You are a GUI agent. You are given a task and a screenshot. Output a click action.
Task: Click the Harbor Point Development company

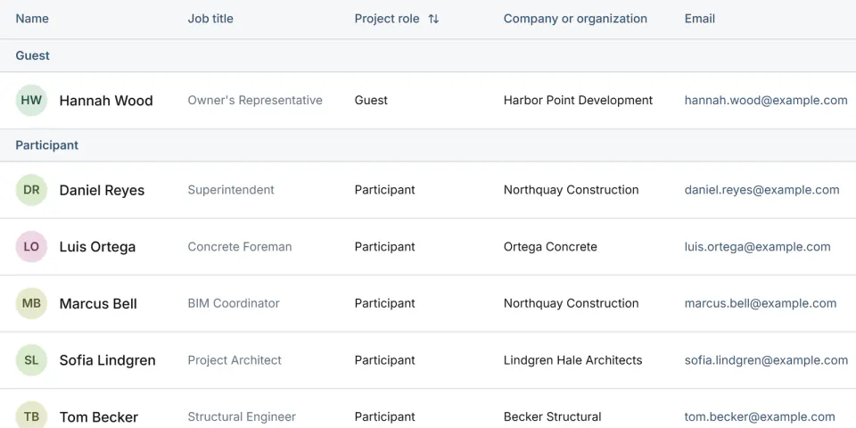click(578, 101)
